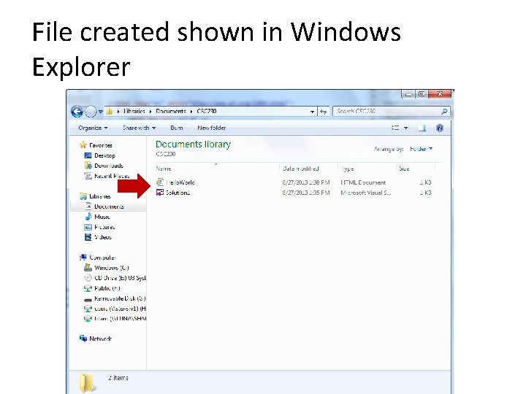This screenshot has height=394, width=526.
Task: Select Network in navigation pane
Action: (x=100, y=339)
